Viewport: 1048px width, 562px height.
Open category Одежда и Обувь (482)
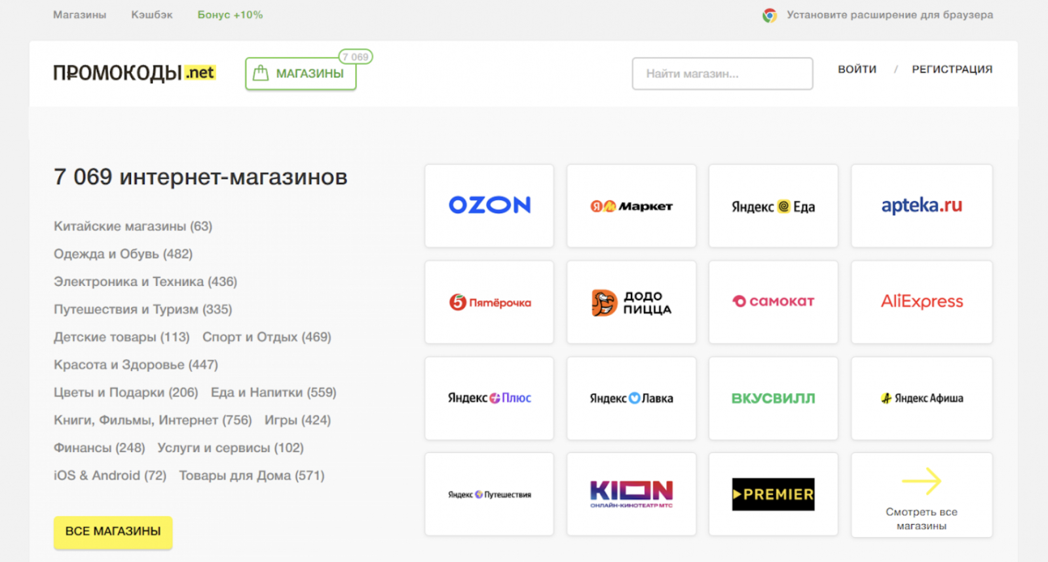[123, 254]
